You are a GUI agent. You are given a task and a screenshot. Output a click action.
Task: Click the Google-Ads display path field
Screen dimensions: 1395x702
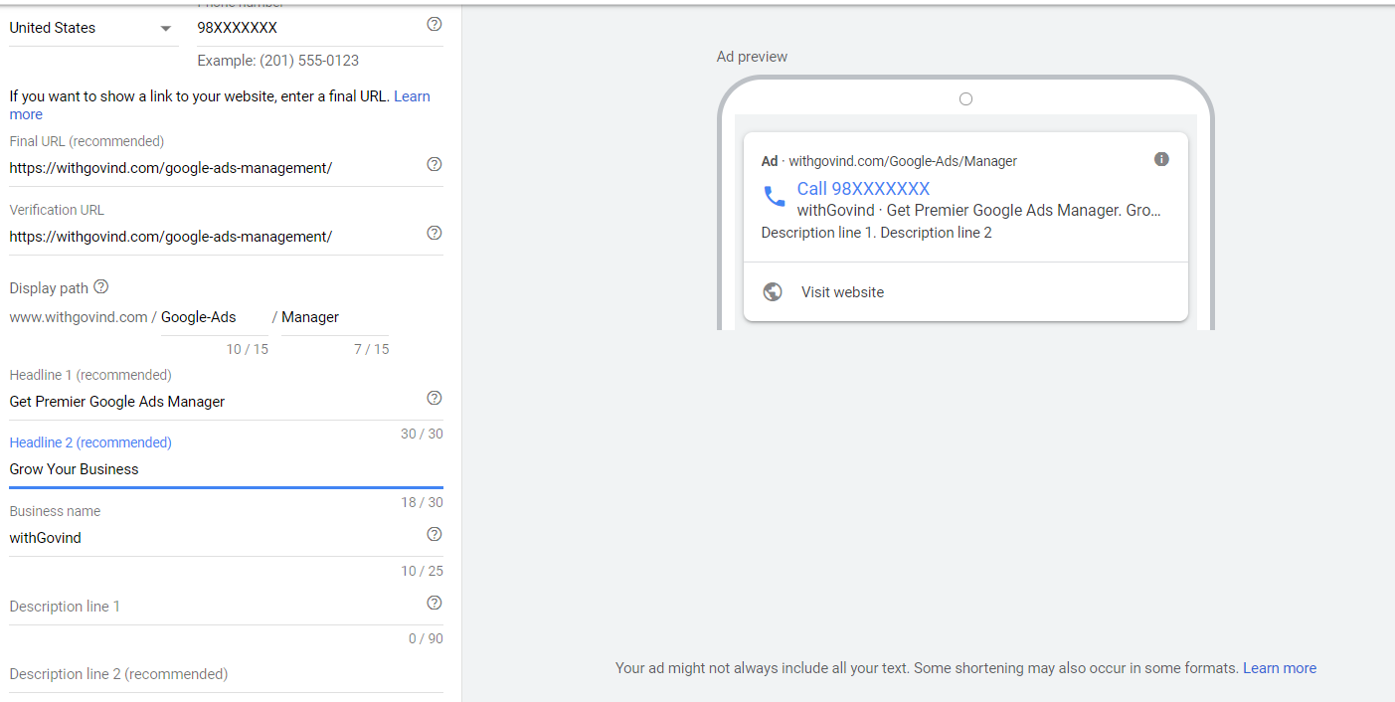coord(209,316)
